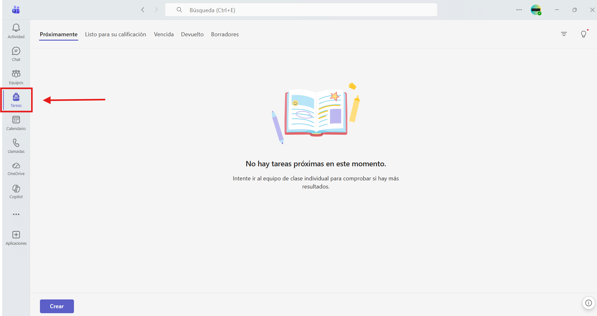Screen dimensions: 597x316
Task: Click the Teams logo icon
Action: pyautogui.click(x=16, y=10)
